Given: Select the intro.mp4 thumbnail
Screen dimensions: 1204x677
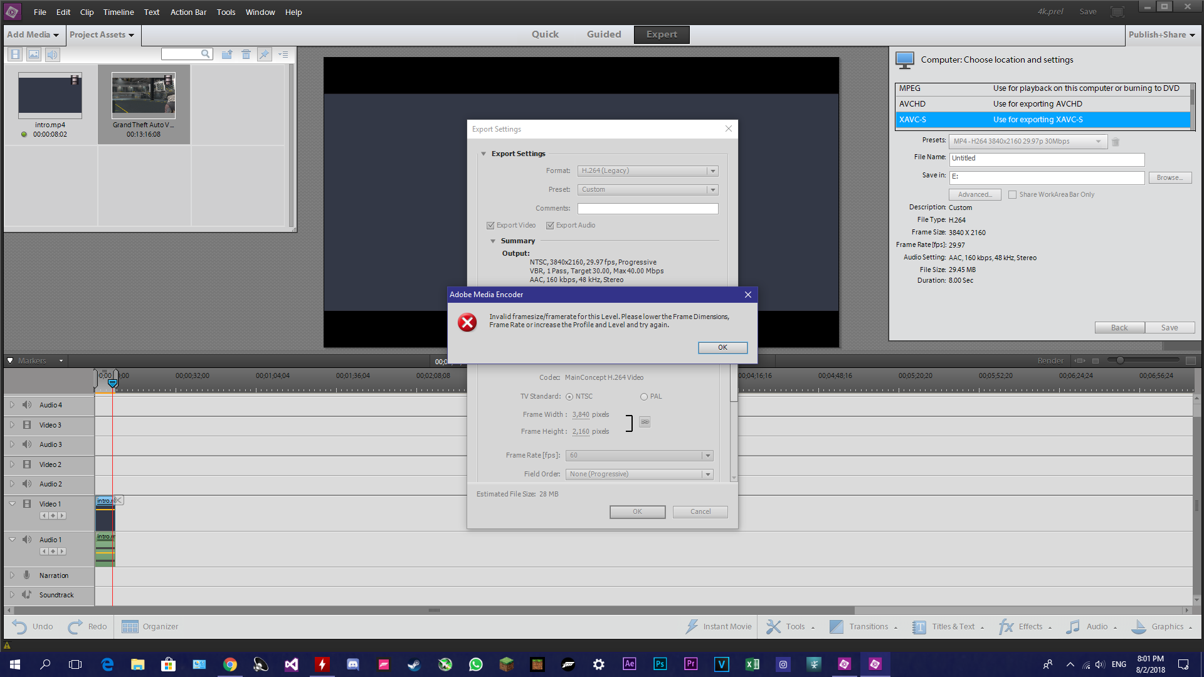Looking at the screenshot, I should pos(50,95).
